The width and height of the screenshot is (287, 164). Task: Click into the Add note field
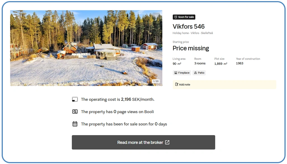point(224,85)
